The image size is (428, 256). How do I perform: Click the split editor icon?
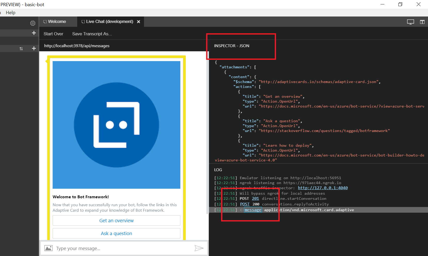pos(422,22)
